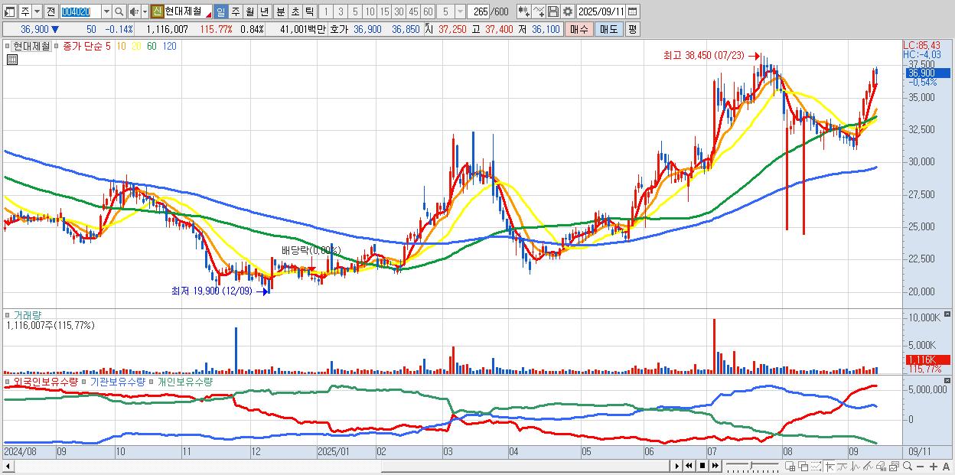Click the chart layout icon at the toolbar's far left
The height and width of the screenshot is (475, 955).
9,11
